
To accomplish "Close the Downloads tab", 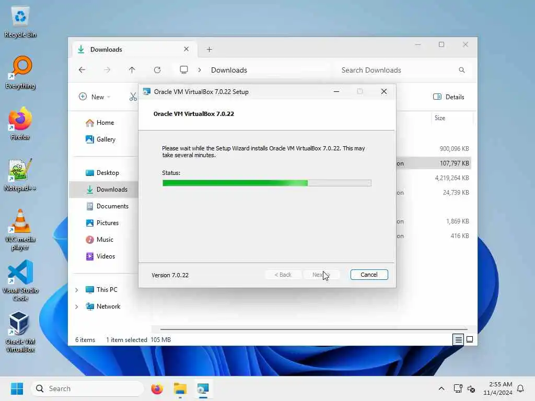I will (x=187, y=49).
